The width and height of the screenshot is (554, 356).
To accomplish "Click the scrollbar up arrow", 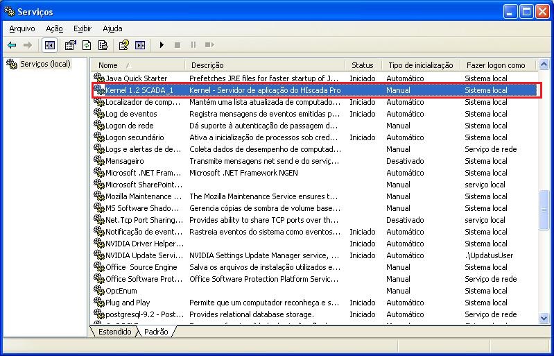I will (544, 64).
